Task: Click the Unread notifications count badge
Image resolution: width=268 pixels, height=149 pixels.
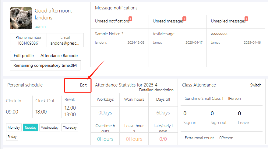Action: 130,19
